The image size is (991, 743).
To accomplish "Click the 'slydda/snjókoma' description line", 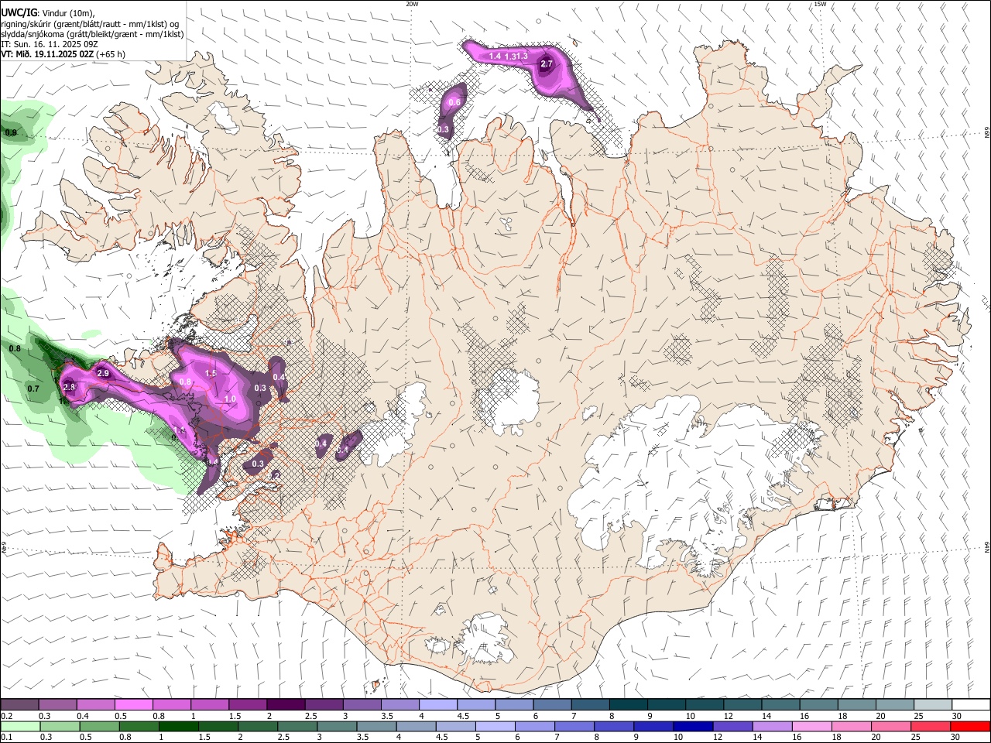I will pyautogui.click(x=92, y=34).
